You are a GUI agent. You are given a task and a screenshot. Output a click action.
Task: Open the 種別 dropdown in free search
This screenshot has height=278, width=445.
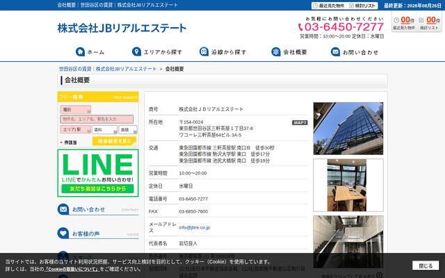tap(76, 110)
